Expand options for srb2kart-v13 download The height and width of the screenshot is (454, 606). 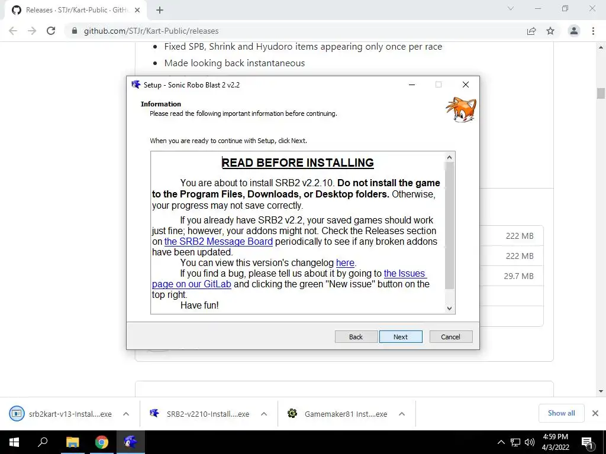tap(126, 414)
